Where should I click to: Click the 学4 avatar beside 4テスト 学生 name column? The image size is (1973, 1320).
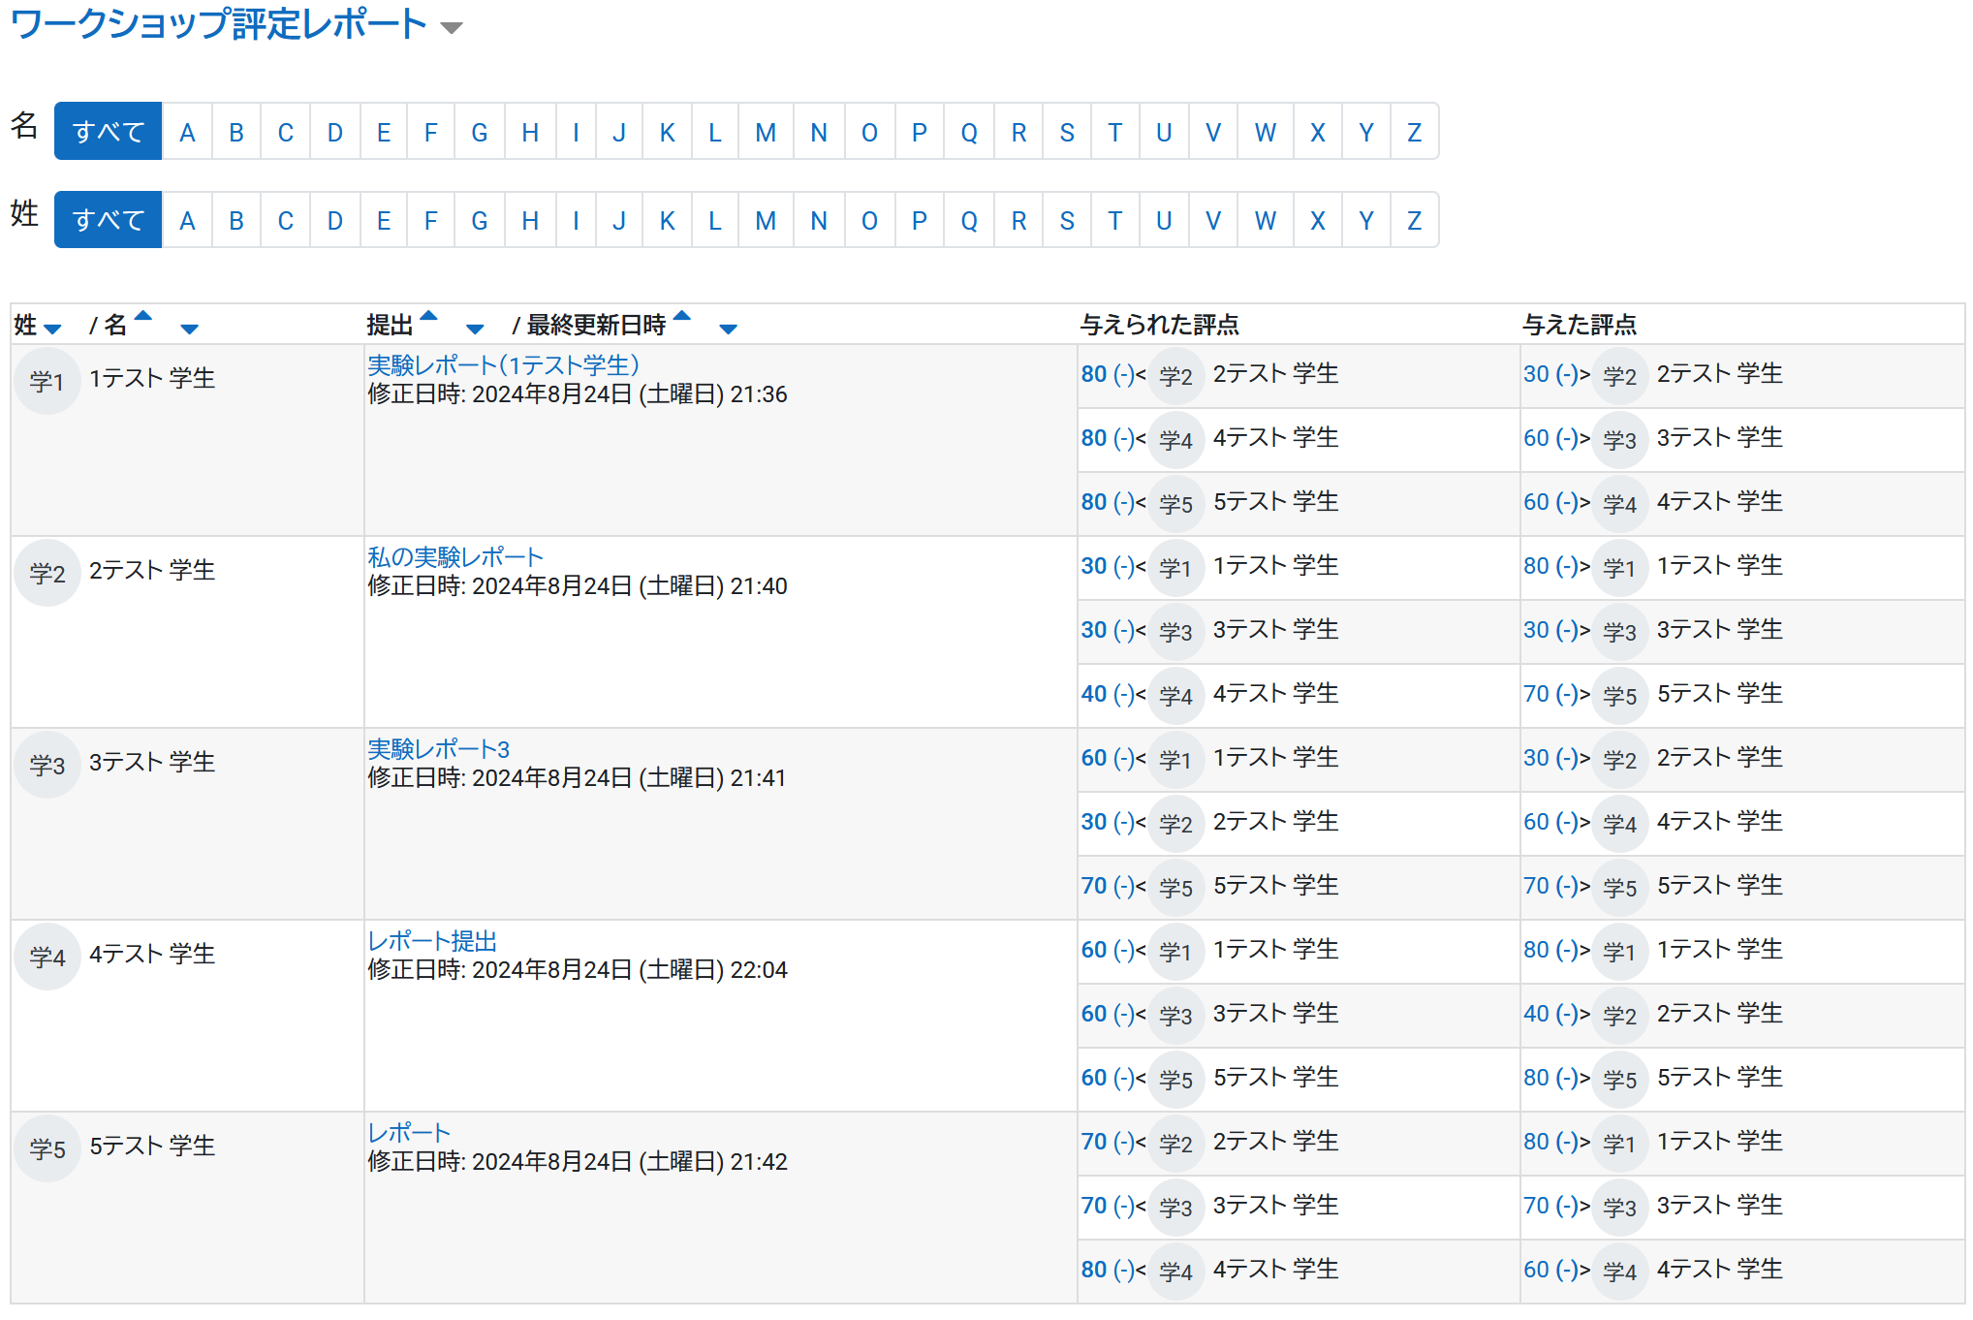pyautogui.click(x=47, y=957)
